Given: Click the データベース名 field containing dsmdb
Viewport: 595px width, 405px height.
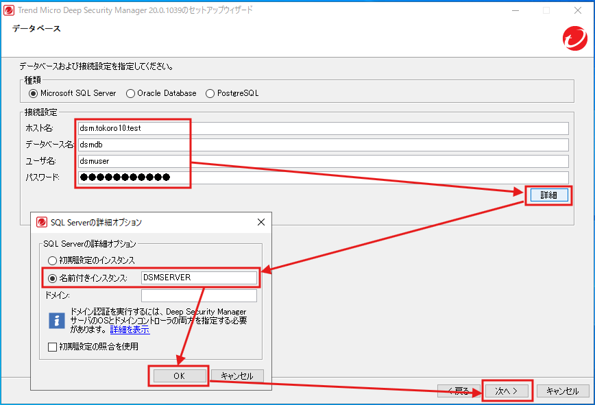Looking at the screenshot, I should tap(323, 145).
